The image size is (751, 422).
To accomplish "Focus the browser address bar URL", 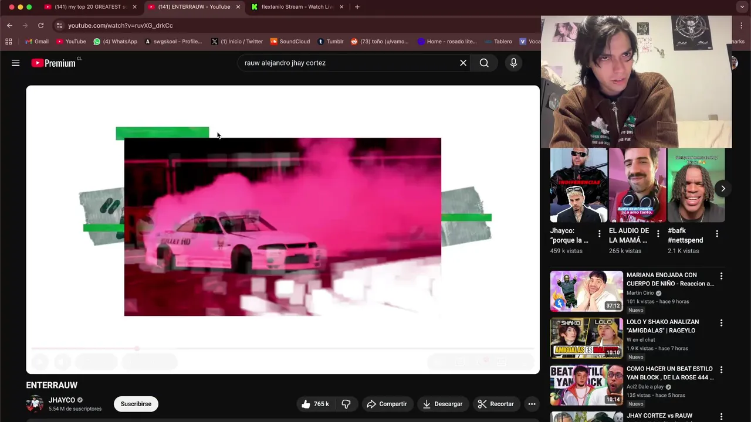I will point(120,25).
